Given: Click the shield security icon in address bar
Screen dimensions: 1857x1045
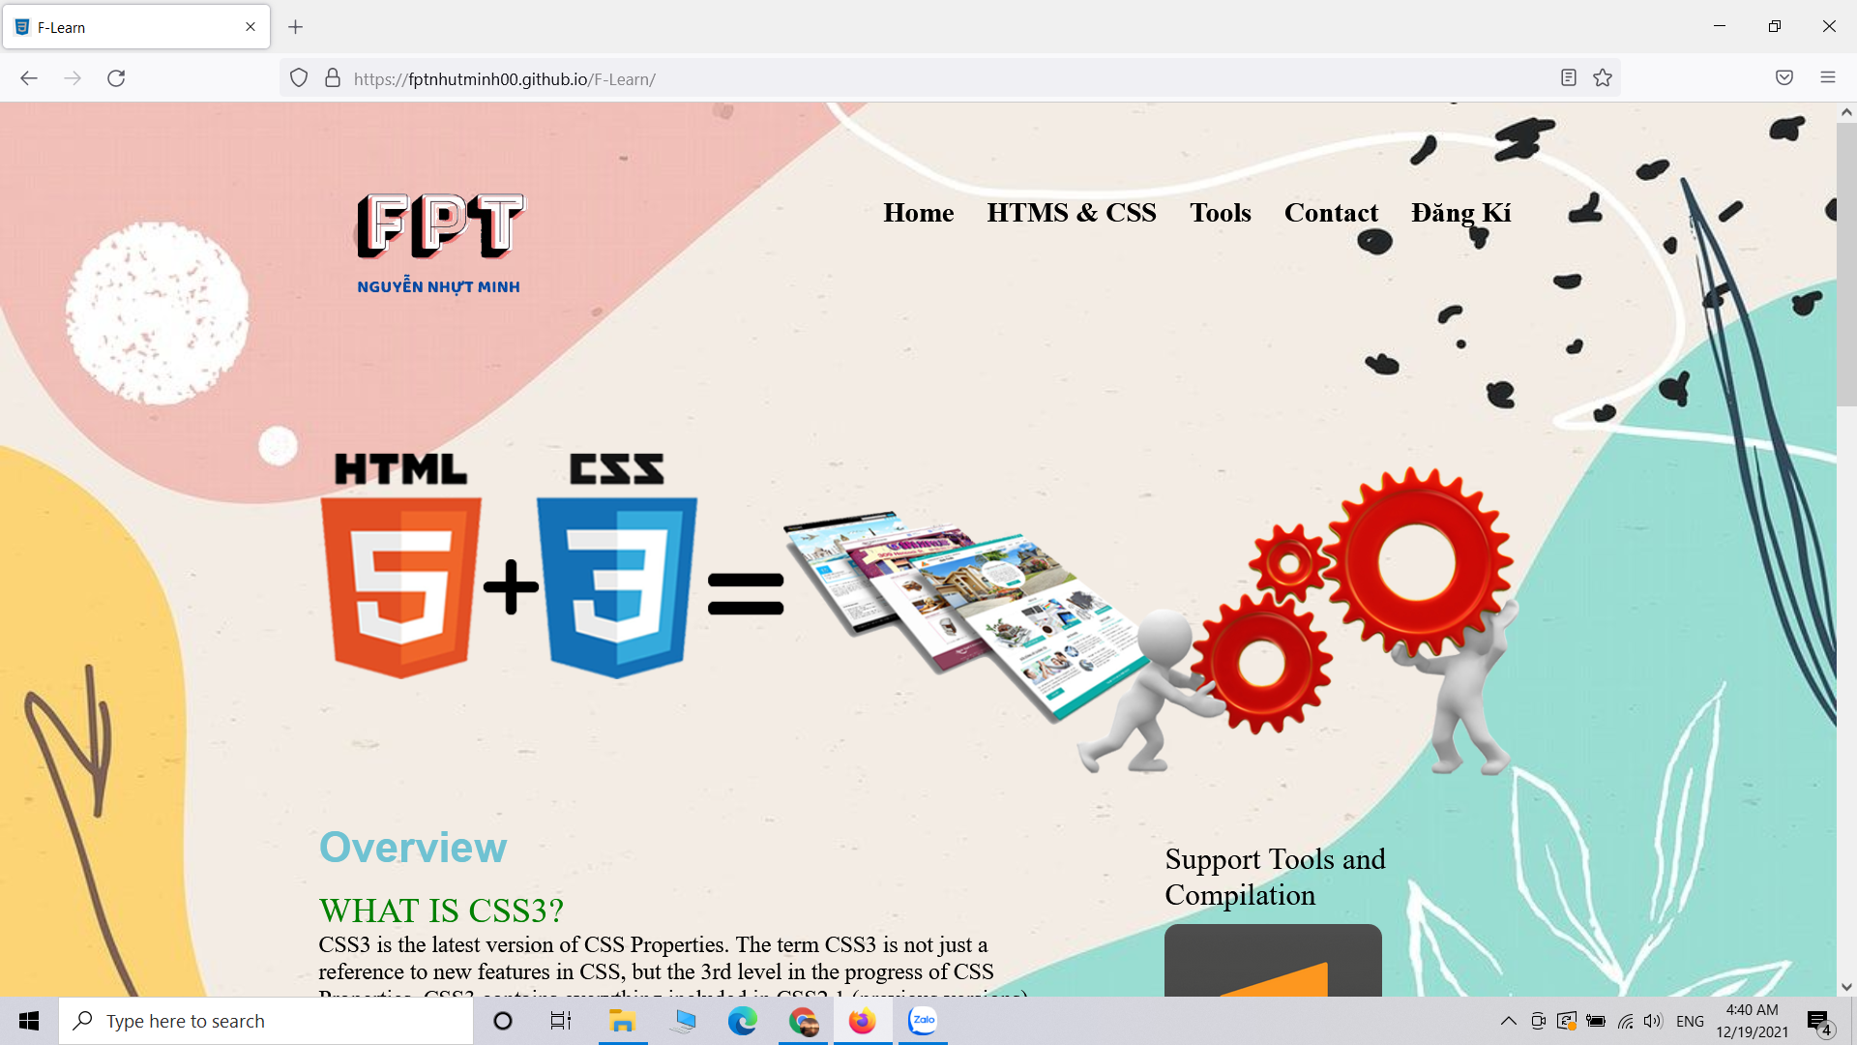Looking at the screenshot, I should pos(297,79).
